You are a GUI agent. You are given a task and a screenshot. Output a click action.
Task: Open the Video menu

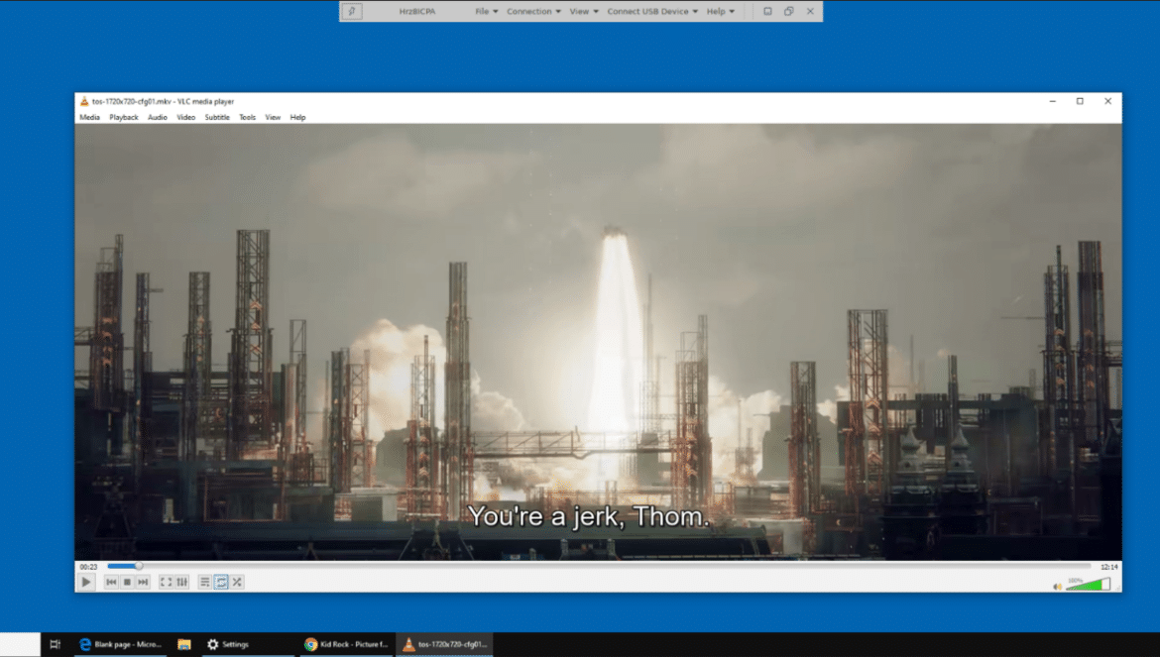pyautogui.click(x=185, y=118)
